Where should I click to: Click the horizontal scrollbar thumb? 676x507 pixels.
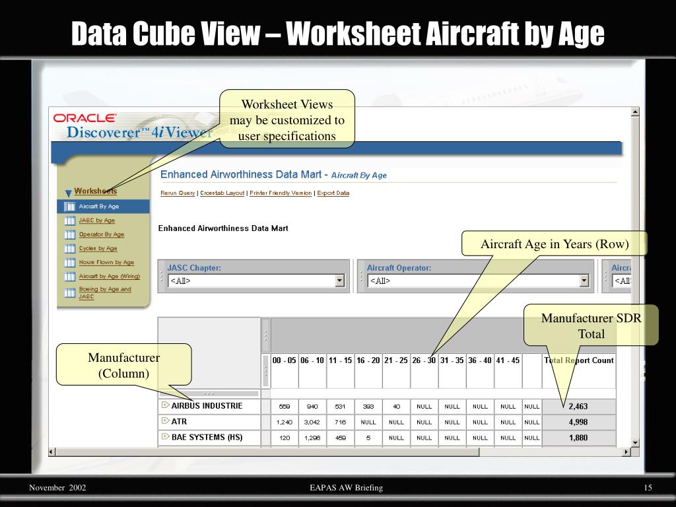[267, 452]
